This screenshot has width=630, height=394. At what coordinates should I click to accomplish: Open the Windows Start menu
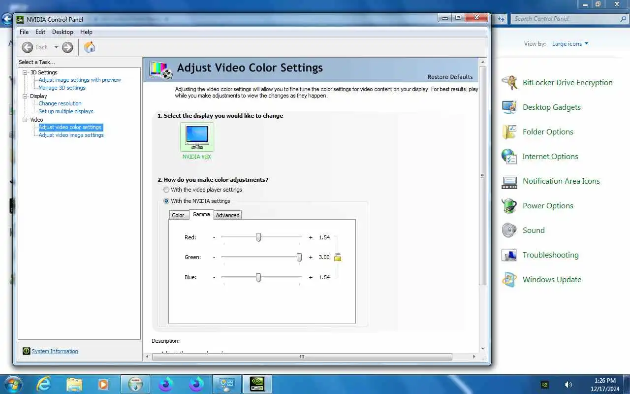(x=13, y=384)
